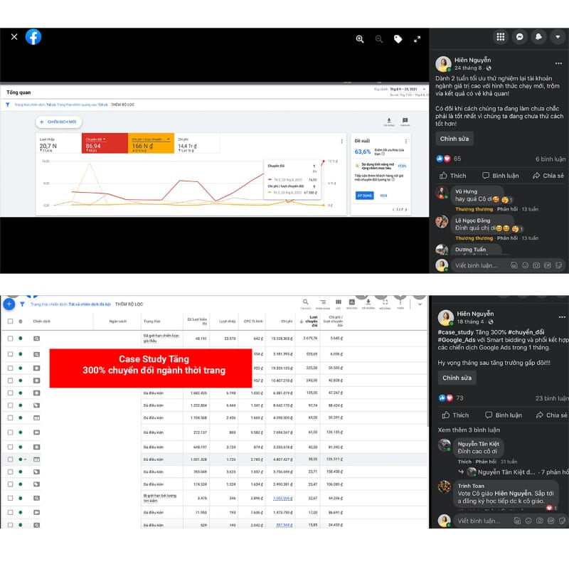Image resolution: width=569 pixels, height=569 pixels.
Task: Zoom out of the photo with the magnifier minus icon
Action: 379,39
